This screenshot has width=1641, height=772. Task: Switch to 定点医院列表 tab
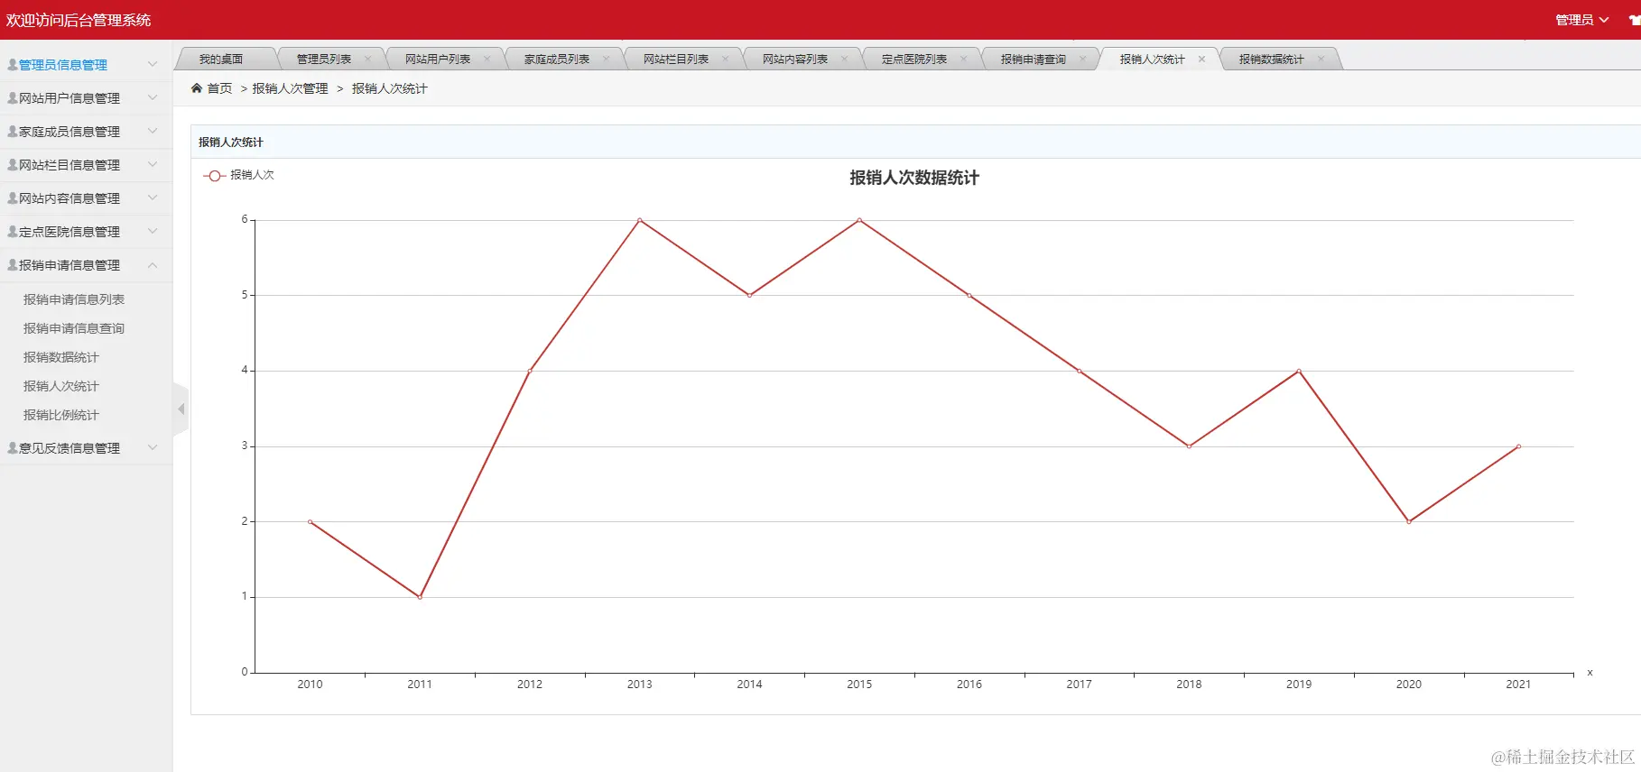pos(914,60)
